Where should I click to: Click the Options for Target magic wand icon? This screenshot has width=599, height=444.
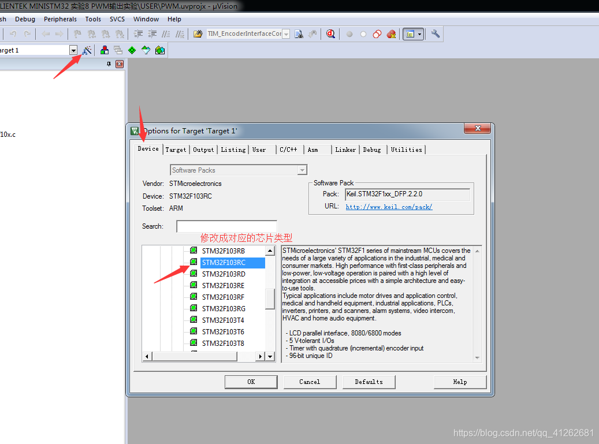coord(87,50)
